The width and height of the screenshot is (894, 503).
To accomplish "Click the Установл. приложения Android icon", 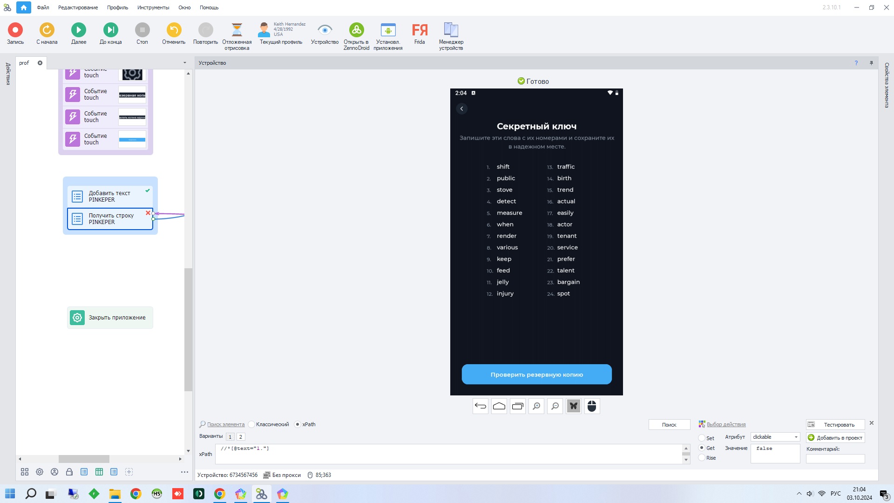I will 387,30.
